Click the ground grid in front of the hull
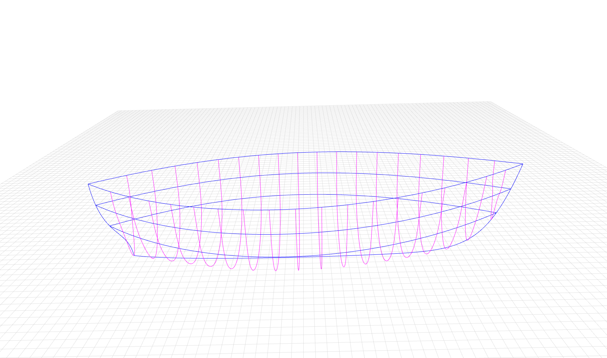The width and height of the screenshot is (607, 358). coord(303,313)
